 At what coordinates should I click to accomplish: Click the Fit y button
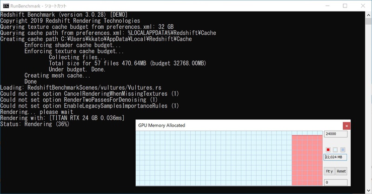pyautogui.click(x=329, y=171)
